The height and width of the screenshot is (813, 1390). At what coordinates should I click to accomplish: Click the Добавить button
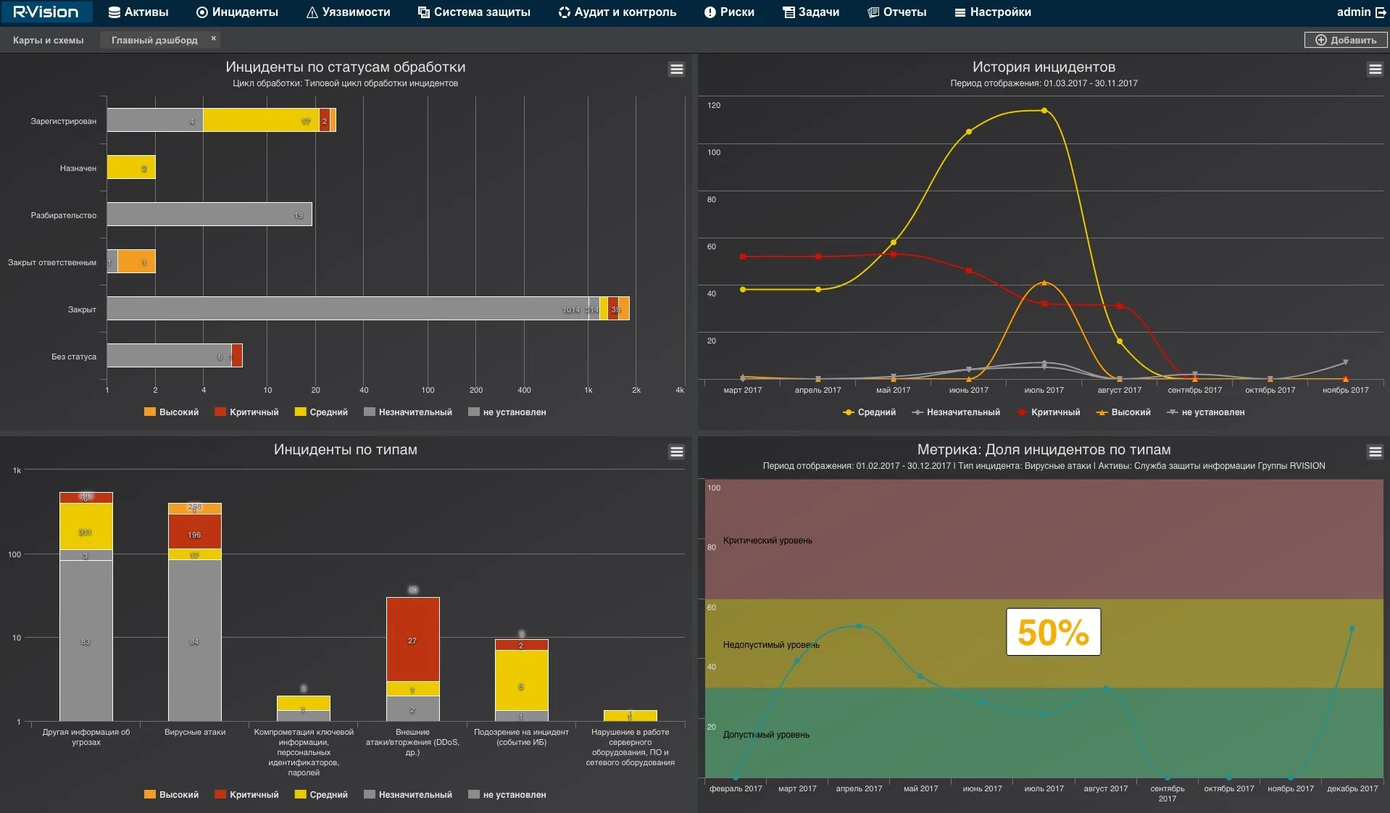(x=1345, y=40)
